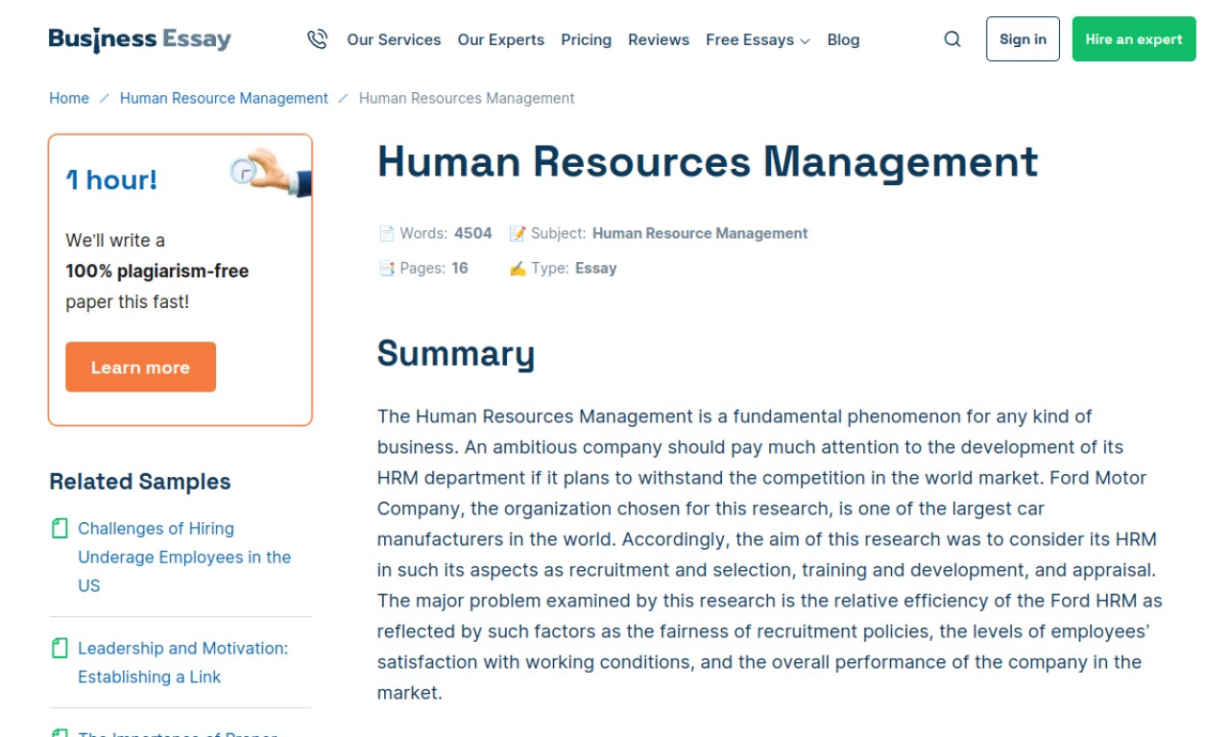
Task: Click the Pages bookmark icon
Action: (386, 268)
